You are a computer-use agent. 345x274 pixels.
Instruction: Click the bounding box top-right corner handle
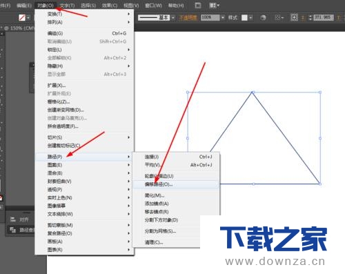320,92
